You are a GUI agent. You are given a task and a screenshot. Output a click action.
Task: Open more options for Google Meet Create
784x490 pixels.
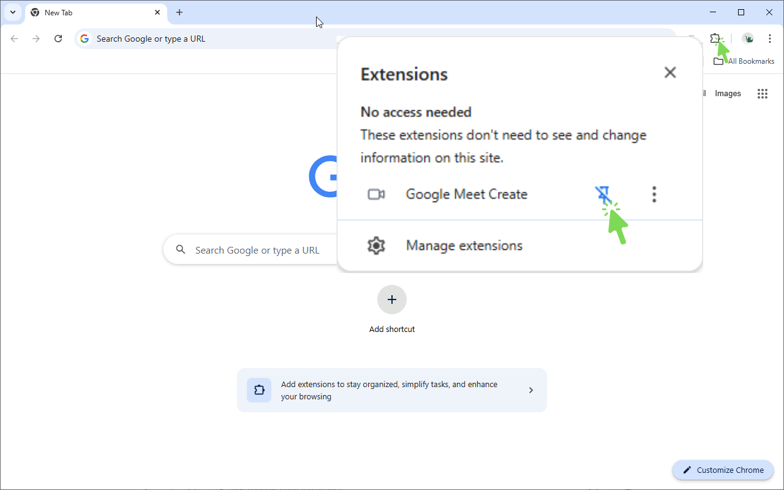pos(654,194)
